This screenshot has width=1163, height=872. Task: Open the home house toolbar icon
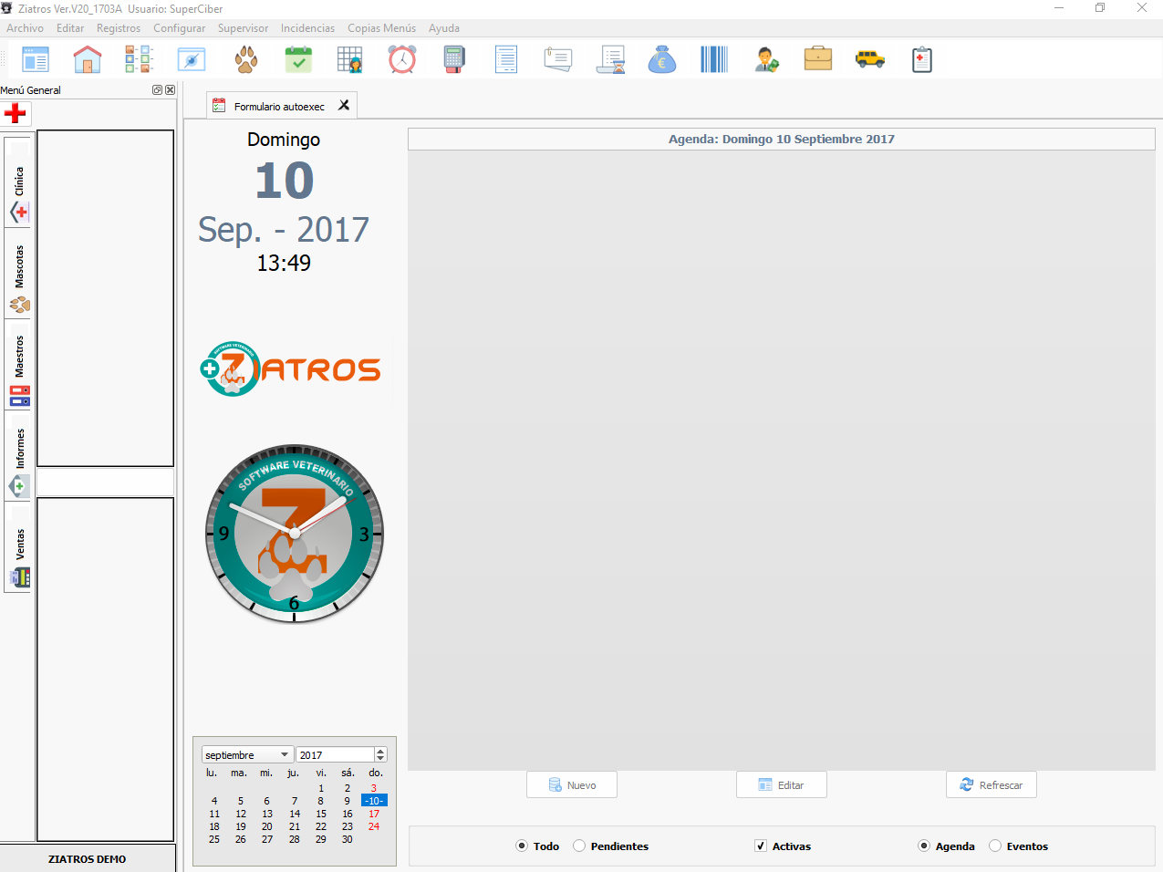88,60
